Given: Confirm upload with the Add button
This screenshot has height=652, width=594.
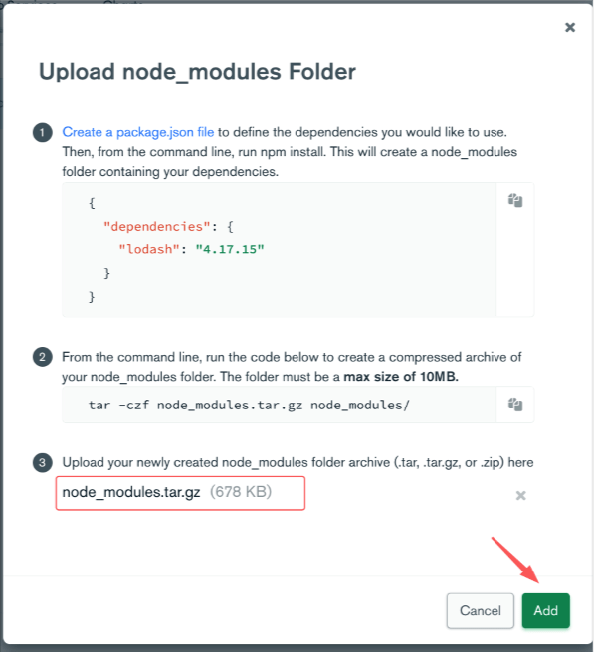Looking at the screenshot, I should click(545, 610).
